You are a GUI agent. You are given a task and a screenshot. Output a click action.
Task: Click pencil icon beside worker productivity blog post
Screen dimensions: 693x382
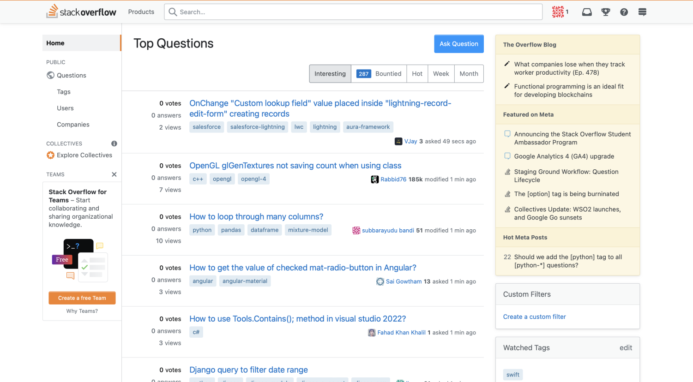click(507, 64)
